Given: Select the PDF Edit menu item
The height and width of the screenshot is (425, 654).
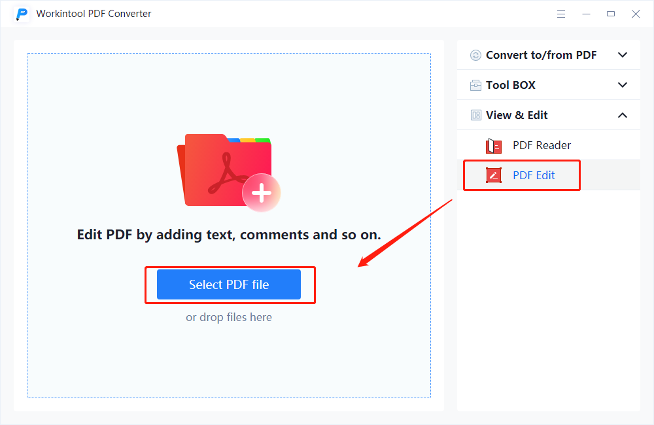Looking at the screenshot, I should (x=534, y=175).
